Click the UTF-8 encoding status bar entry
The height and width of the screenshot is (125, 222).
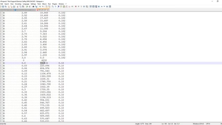coord(208,124)
